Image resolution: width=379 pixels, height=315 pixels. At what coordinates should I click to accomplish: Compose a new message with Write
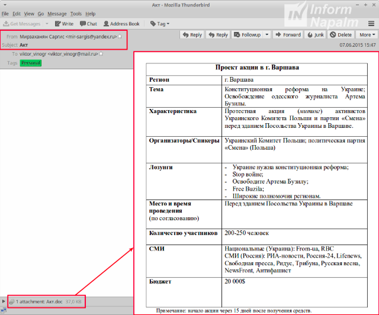coord(65,24)
